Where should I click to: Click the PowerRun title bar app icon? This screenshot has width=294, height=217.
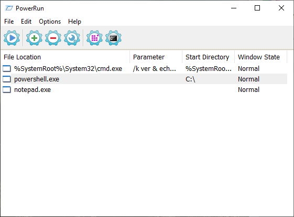(9, 8)
